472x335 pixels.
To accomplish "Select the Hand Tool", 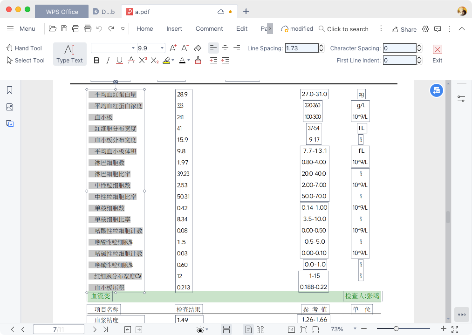I will (x=24, y=48).
